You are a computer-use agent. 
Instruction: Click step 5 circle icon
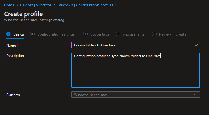coord(154,34)
